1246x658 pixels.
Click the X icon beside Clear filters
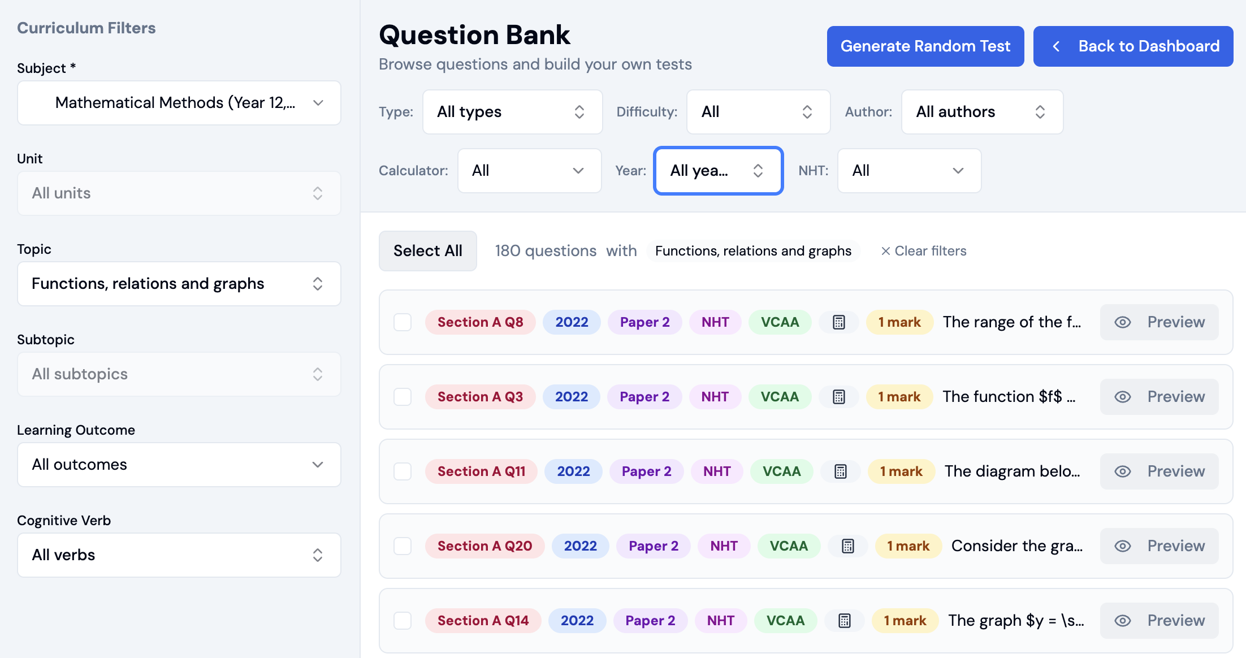point(885,251)
